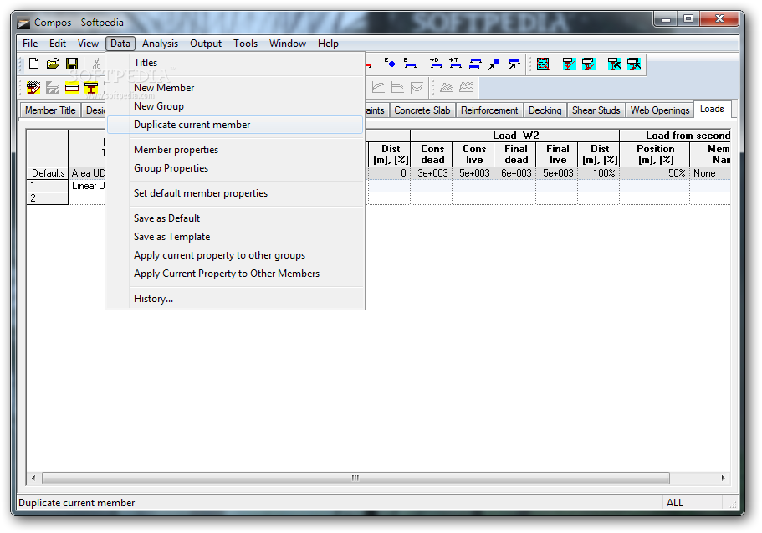Click the two stacked blue beams icon
Screen dimensions: 762x533
[475, 64]
